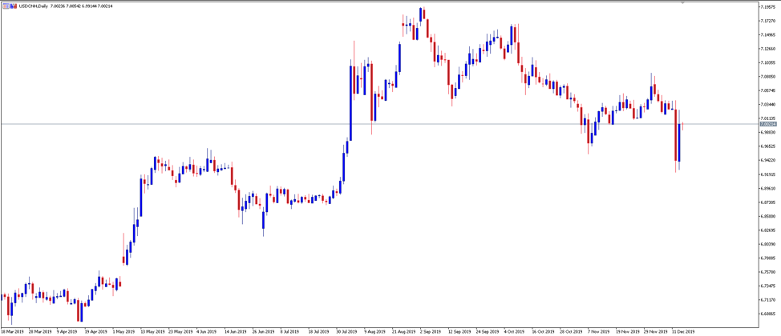
Task: Click the 28 Oct 2019 date label
Action: click(x=570, y=331)
